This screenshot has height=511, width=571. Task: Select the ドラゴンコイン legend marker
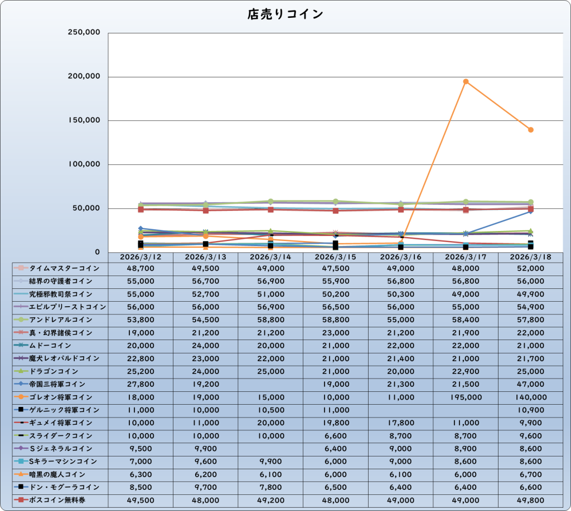coord(21,371)
